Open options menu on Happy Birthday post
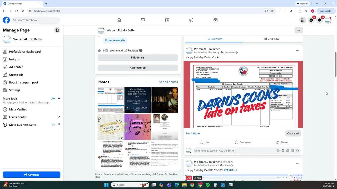The width and height of the screenshot is (337, 189). pyautogui.click(x=298, y=50)
